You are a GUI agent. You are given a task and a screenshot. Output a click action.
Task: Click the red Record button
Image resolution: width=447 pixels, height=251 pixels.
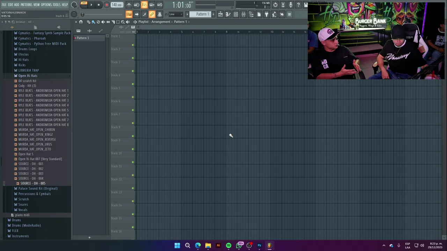[x=107, y=5]
